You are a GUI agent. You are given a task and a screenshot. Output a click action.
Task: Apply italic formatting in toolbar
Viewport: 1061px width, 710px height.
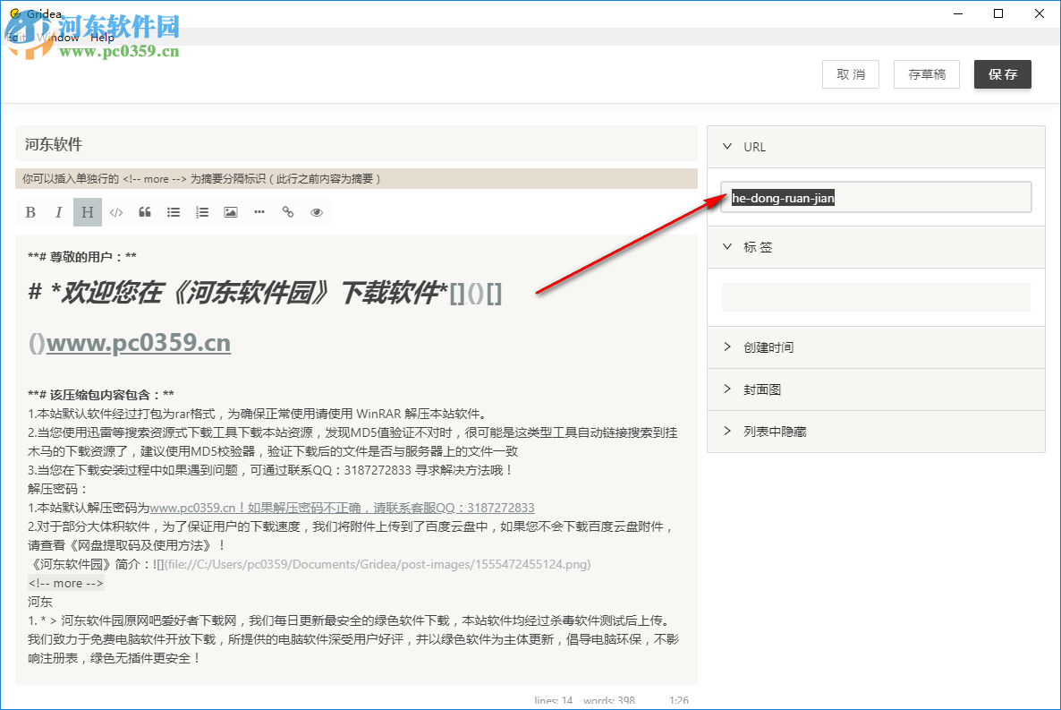click(59, 212)
